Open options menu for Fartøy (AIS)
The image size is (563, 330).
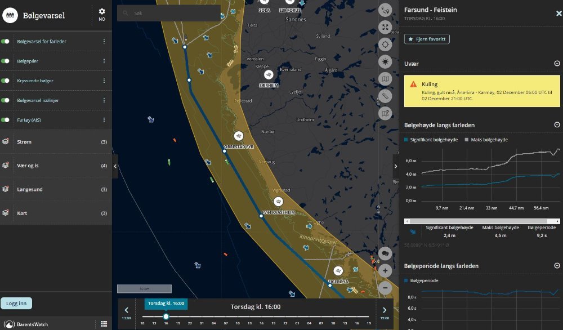click(104, 120)
